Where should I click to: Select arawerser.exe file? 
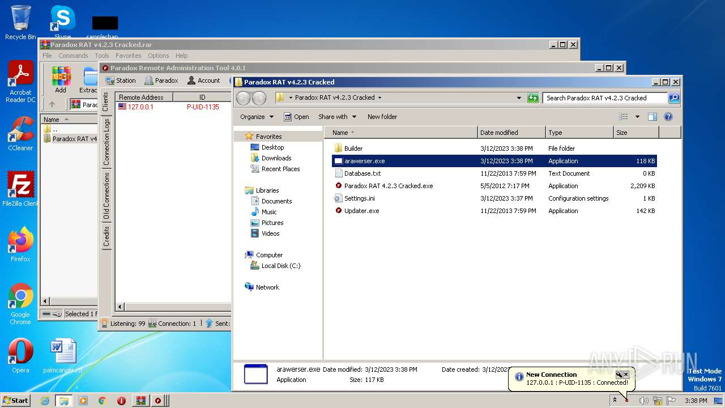pos(494,161)
